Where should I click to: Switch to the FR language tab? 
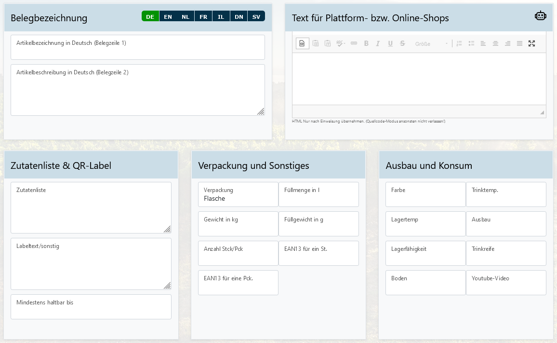[203, 16]
